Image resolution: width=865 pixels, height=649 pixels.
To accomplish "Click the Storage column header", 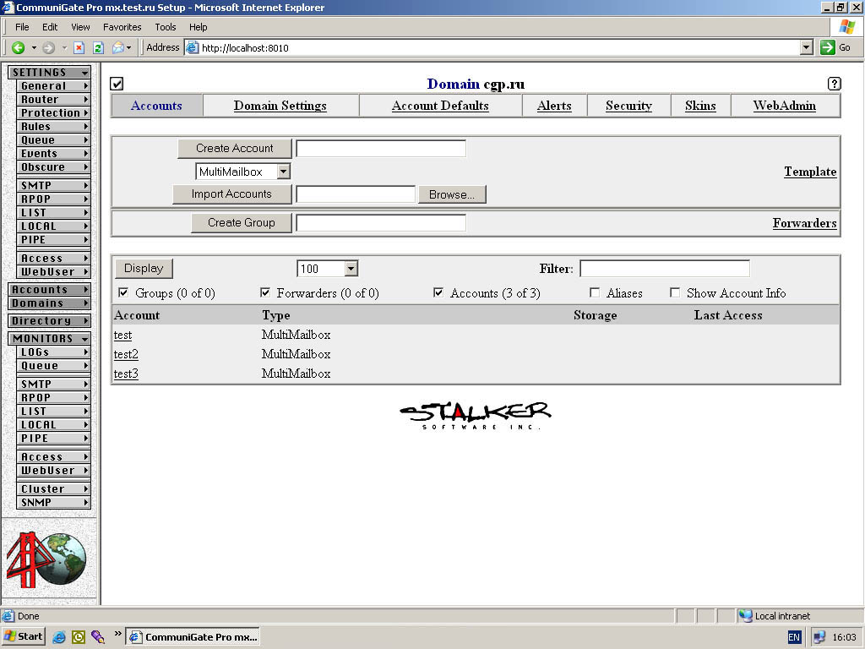I will 596,315.
